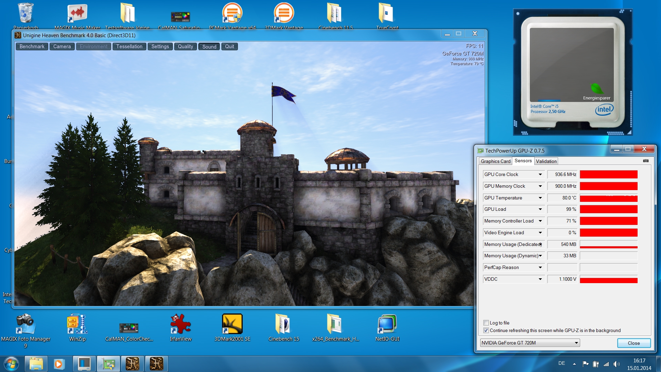Click the GPU-Z screenshot camera icon
Viewport: 661px width, 372px height.
click(646, 161)
